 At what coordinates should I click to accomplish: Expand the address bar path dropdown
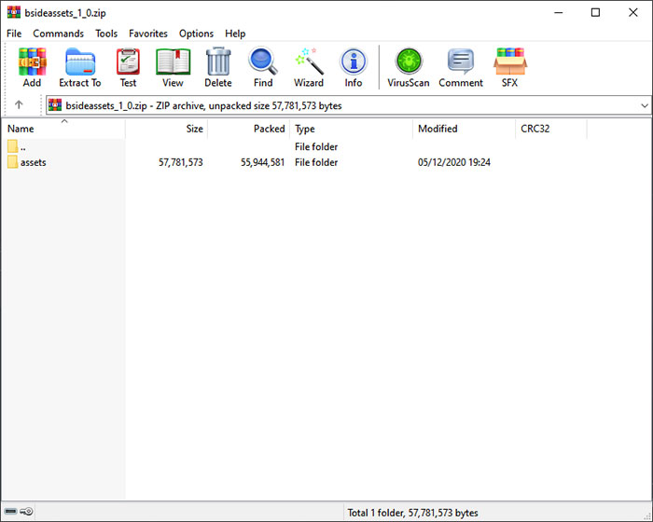point(645,105)
